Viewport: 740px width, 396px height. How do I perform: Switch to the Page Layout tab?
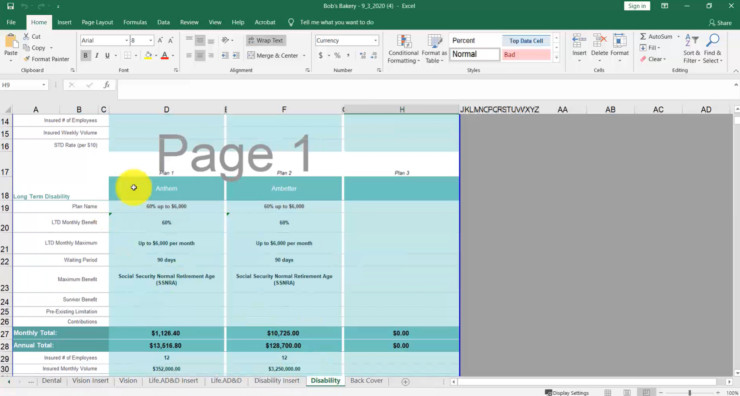97,22
